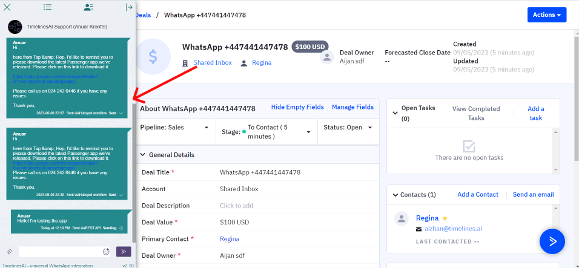The height and width of the screenshot is (268, 579).
Task: Open the chat list icon in sidebar
Action: [x=47, y=7]
